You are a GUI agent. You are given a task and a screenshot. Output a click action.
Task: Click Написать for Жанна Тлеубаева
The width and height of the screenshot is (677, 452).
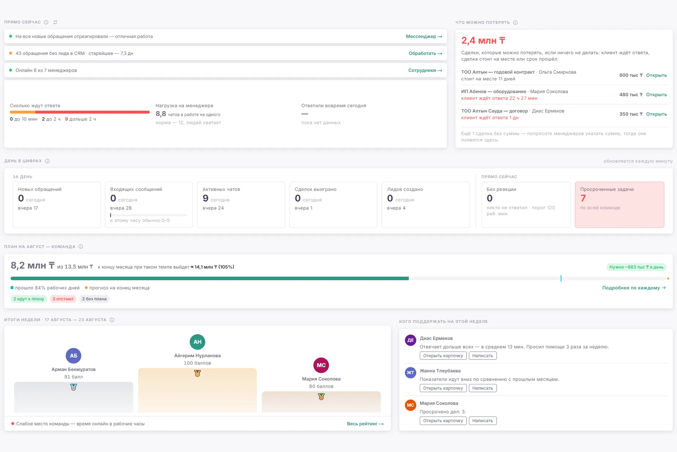[483, 388]
